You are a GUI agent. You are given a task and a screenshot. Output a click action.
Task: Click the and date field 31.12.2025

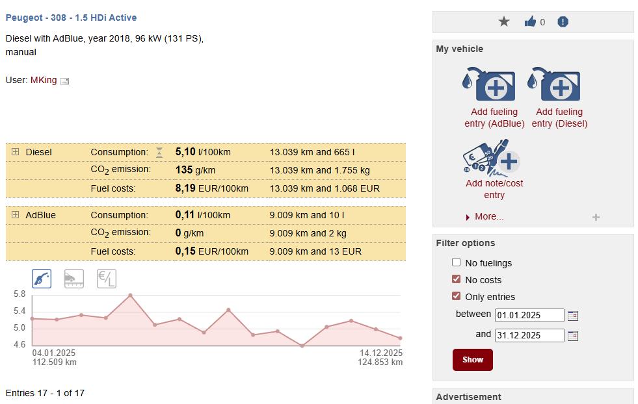click(529, 335)
